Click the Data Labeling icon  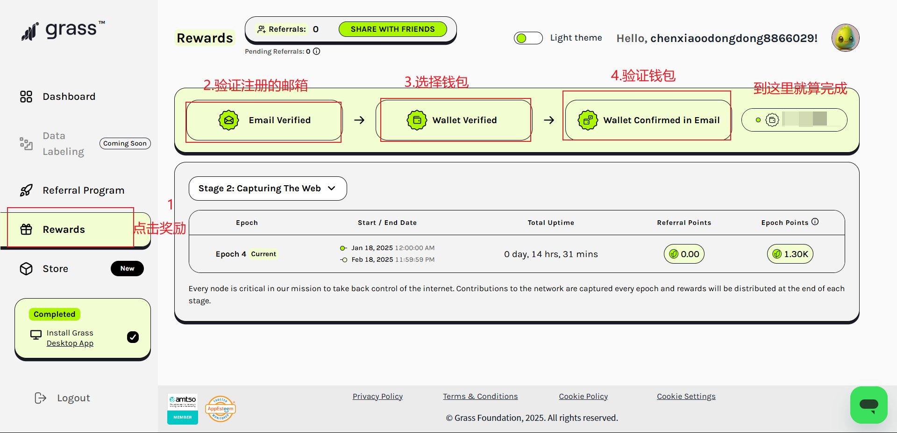click(26, 144)
